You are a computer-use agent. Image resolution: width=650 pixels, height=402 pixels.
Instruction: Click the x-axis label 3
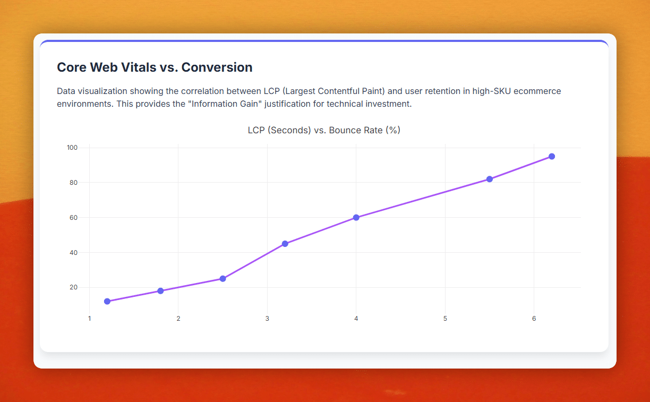point(267,319)
